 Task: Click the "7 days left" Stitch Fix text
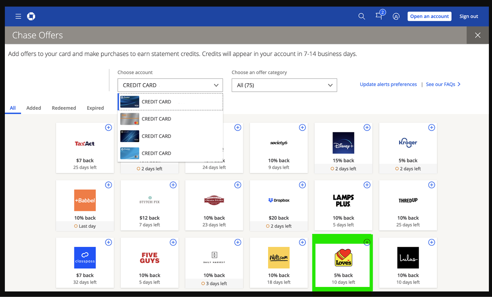[x=150, y=225]
